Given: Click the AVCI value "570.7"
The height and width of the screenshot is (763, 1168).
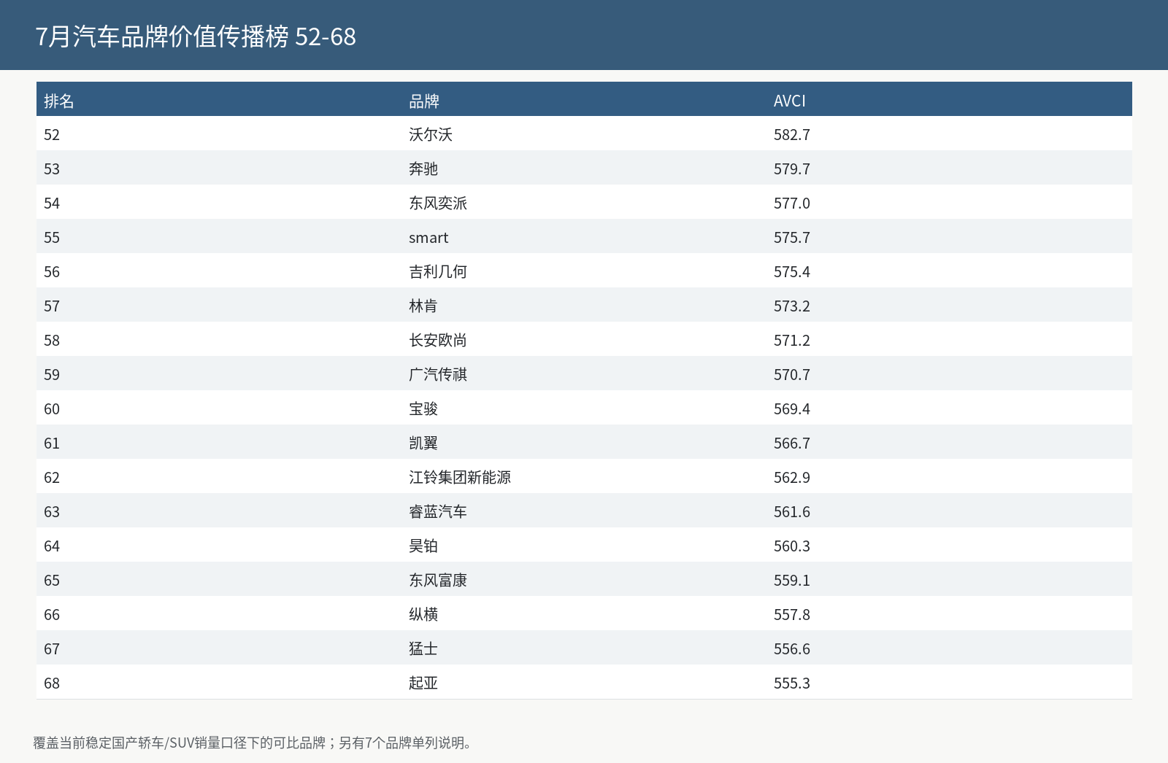Looking at the screenshot, I should pyautogui.click(x=792, y=374).
